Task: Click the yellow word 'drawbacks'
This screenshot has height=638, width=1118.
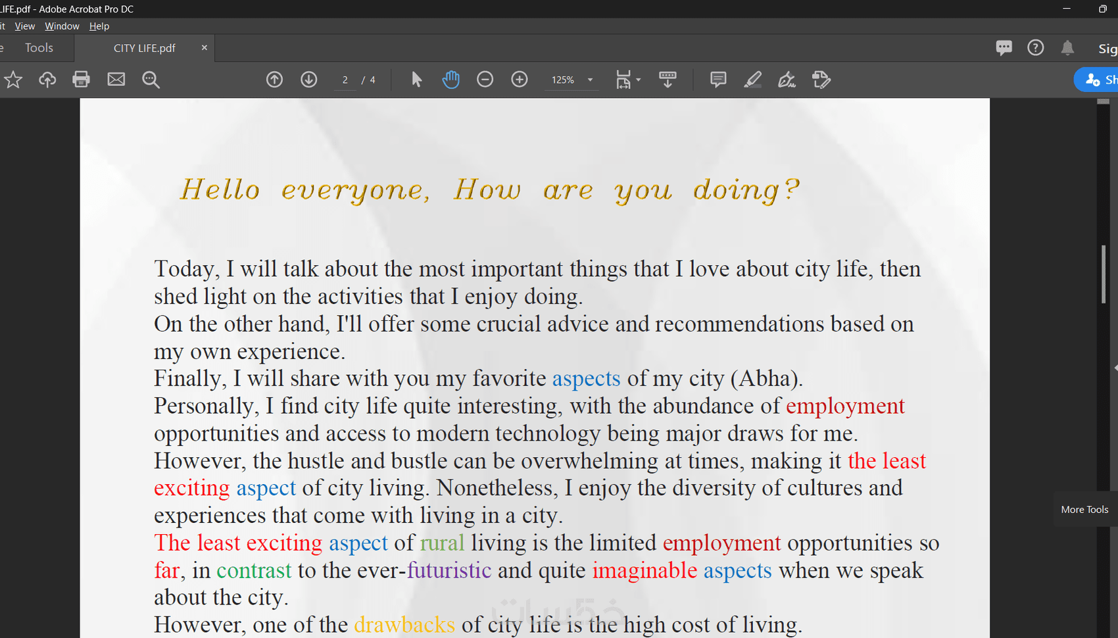Action: (x=404, y=624)
